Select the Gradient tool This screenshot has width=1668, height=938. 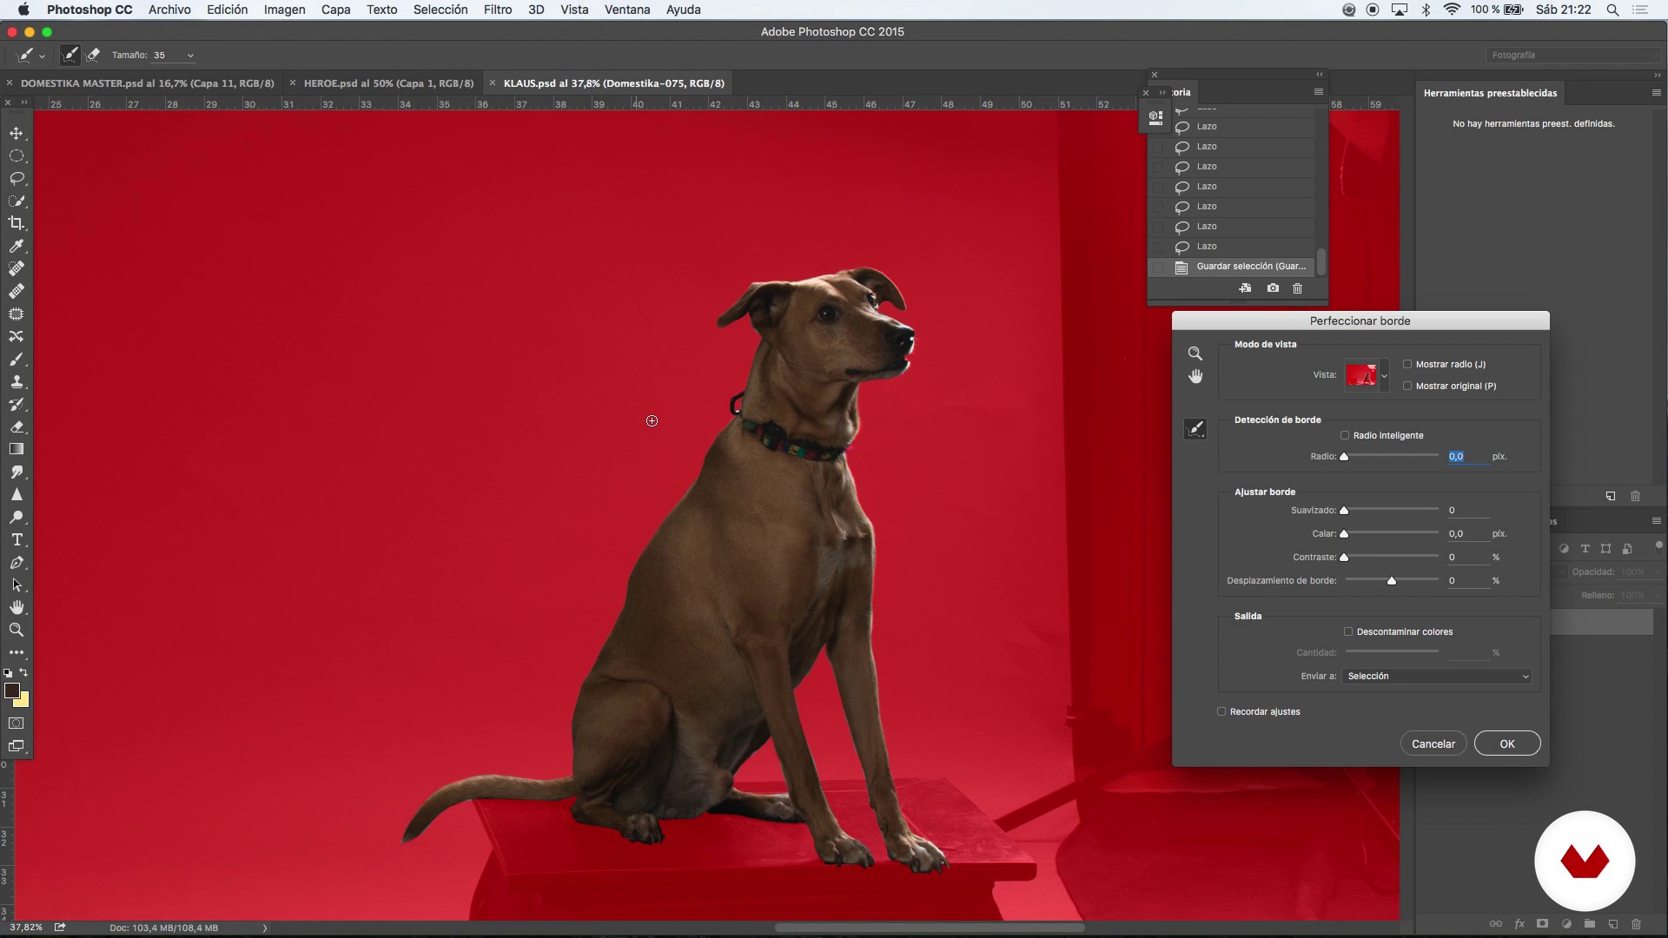[x=17, y=450]
